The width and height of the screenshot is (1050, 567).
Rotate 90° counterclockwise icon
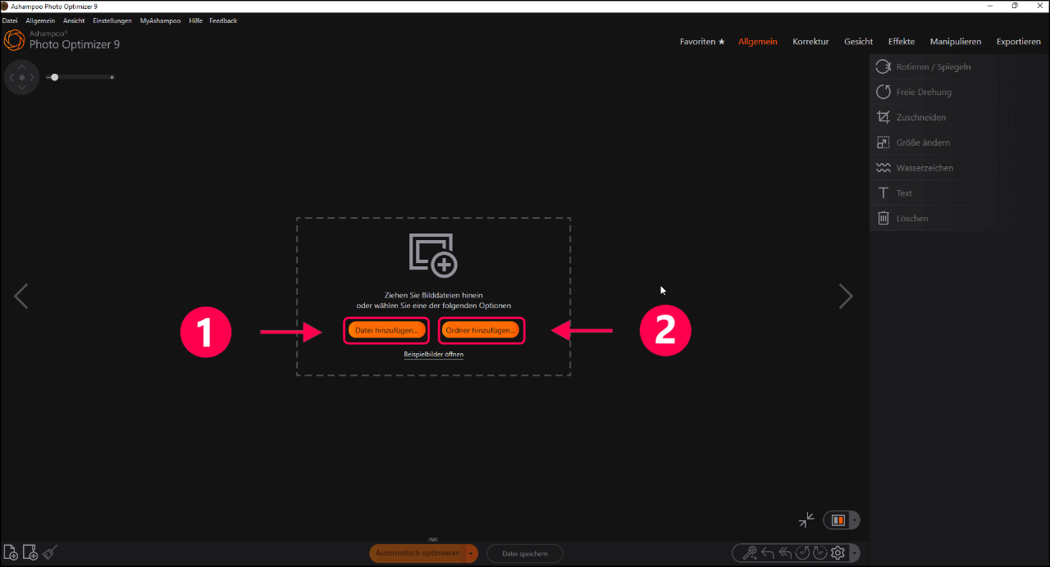tap(803, 553)
